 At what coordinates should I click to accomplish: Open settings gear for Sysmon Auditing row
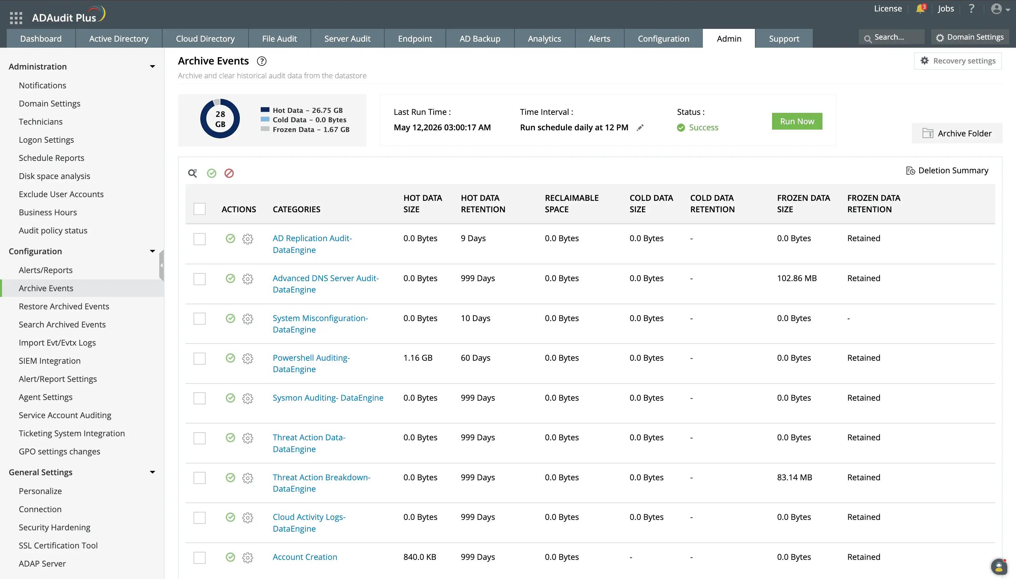pos(247,398)
